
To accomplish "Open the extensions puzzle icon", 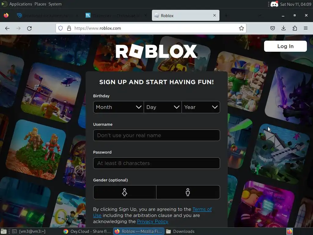I will coord(295,28).
